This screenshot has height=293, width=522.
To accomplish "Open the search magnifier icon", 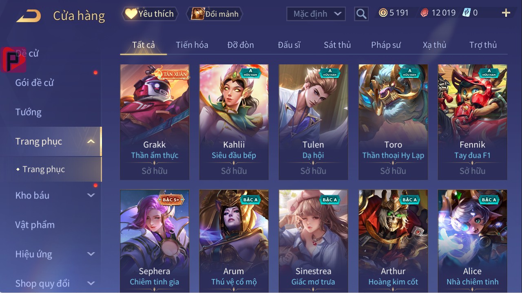I will 361,14.
